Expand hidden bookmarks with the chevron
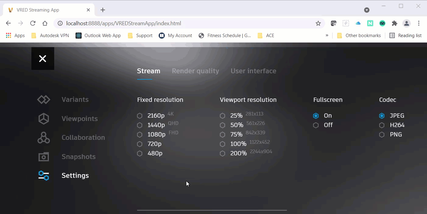 [327, 35]
